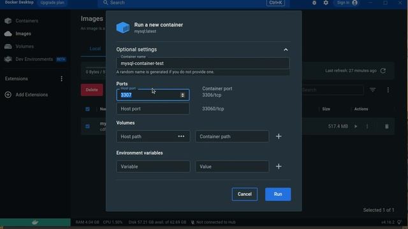Click the Run button
This screenshot has height=229, width=408.
pyautogui.click(x=278, y=194)
